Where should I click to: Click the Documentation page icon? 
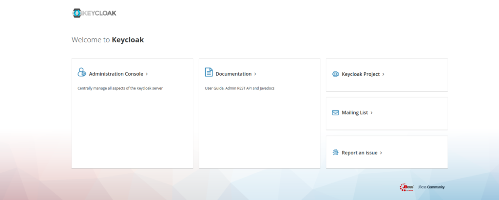[x=209, y=72]
